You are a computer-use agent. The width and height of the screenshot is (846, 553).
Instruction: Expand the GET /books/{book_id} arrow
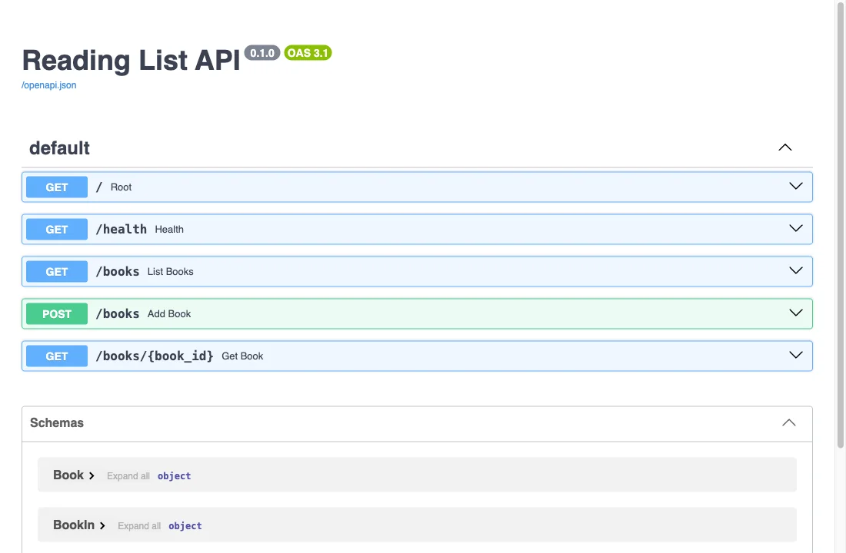pos(796,355)
